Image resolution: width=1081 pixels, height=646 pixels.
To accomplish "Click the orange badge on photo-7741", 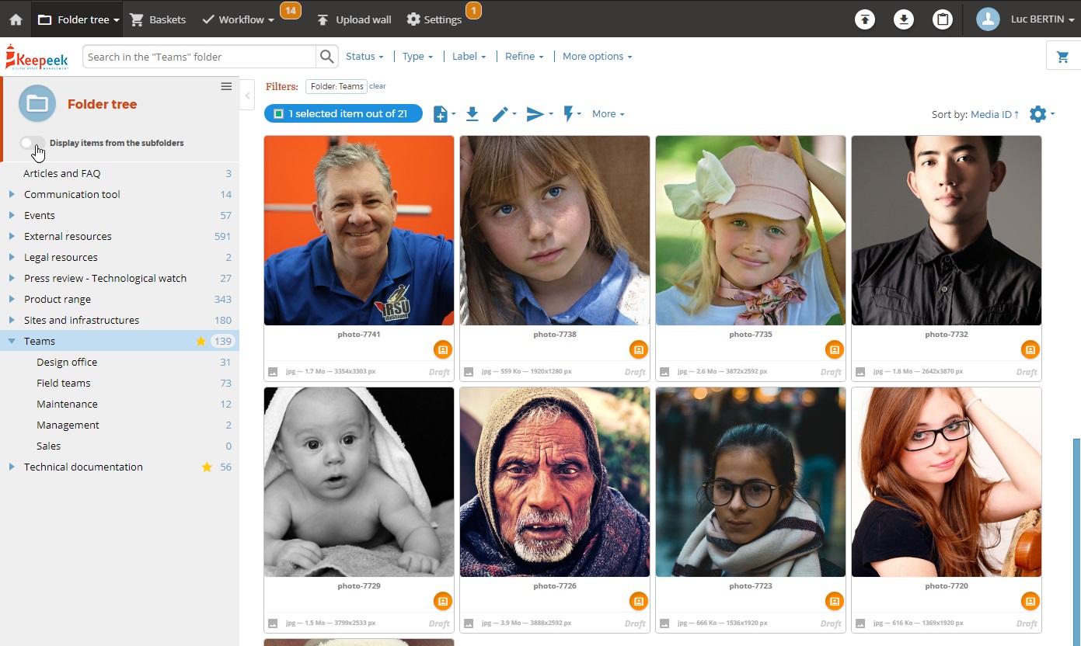I will pyautogui.click(x=442, y=350).
